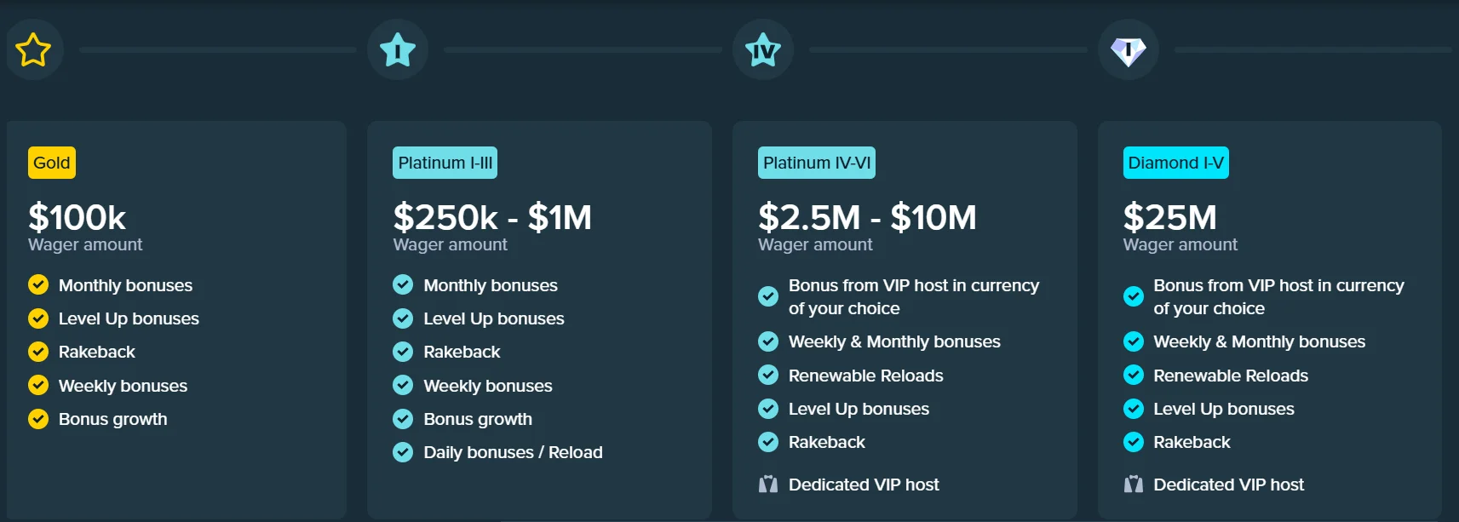Viewport: 1459px width, 522px height.
Task: Click the $25M Diamond wager amount
Action: (x=1169, y=218)
